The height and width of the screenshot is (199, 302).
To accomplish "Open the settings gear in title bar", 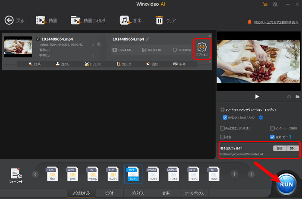I will (275, 4).
